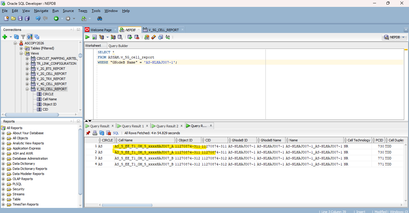The height and width of the screenshot is (213, 409).
Task: Click the Rollback icon in worksheet toolbar
Action: [x=137, y=37]
